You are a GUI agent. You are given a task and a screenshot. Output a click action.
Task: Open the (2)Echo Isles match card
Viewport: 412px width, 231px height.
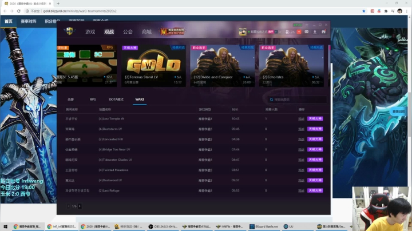point(291,66)
